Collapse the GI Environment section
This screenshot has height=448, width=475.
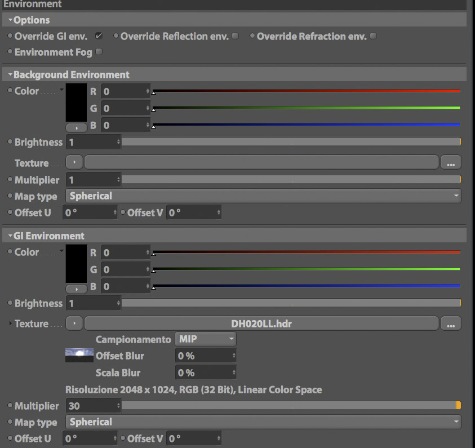point(10,236)
